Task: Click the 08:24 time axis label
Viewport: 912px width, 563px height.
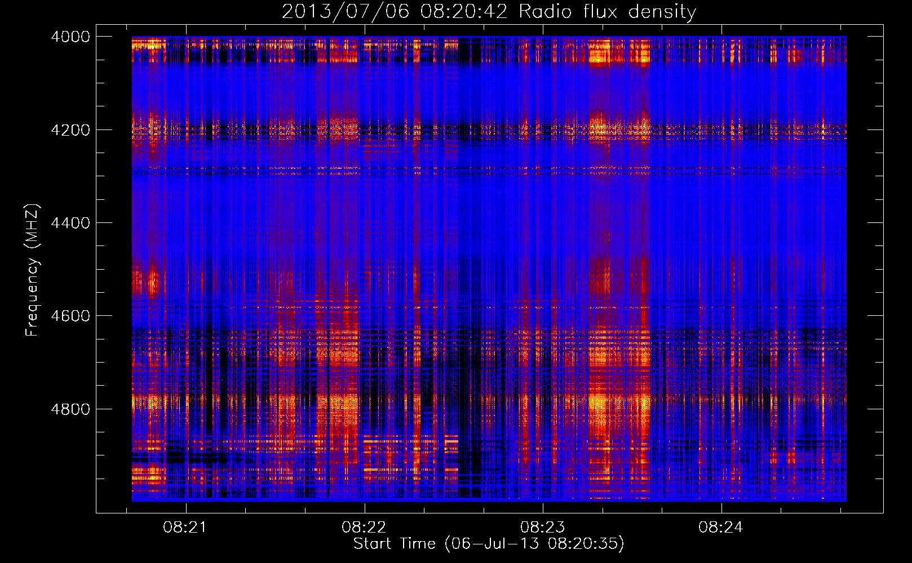Action: 720,528
